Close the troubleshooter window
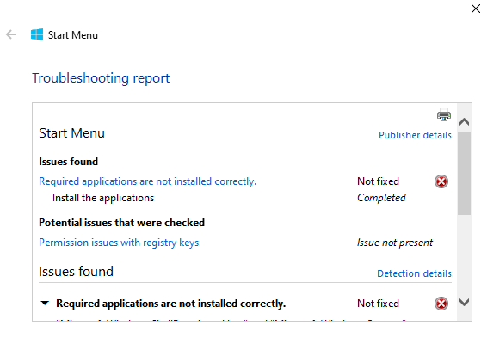481x338 pixels. (x=475, y=9)
